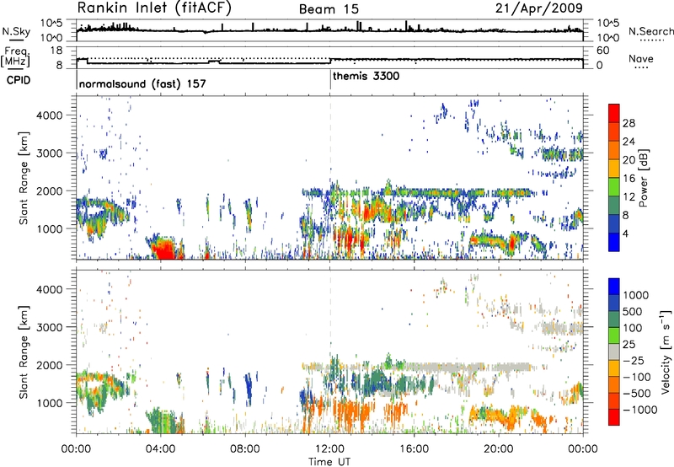This screenshot has height=467, width=674.
Task: Click the '-1000' Velocity colorbar value
Action: (x=640, y=410)
